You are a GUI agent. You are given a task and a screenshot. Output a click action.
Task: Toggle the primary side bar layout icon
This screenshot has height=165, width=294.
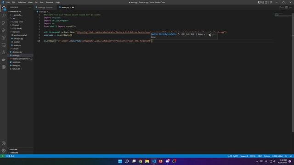tap(259, 2)
